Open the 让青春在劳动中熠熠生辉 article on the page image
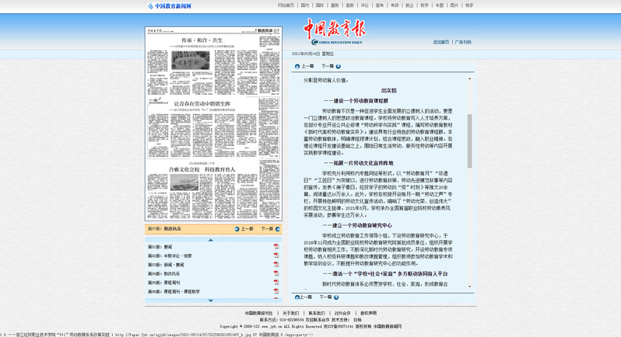This screenshot has width=621, height=337. click(212, 103)
